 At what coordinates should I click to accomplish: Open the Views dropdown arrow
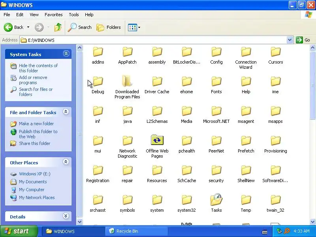pyautogui.click(x=139, y=27)
